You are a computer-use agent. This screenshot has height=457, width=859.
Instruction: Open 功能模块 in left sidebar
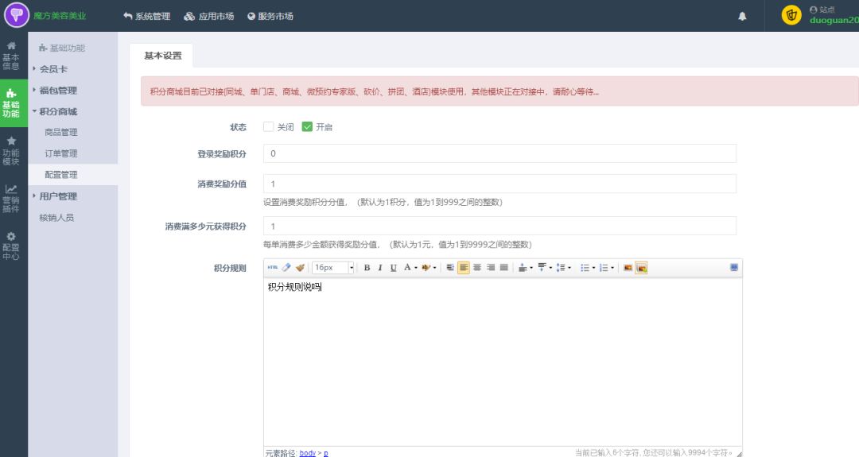tap(11, 150)
